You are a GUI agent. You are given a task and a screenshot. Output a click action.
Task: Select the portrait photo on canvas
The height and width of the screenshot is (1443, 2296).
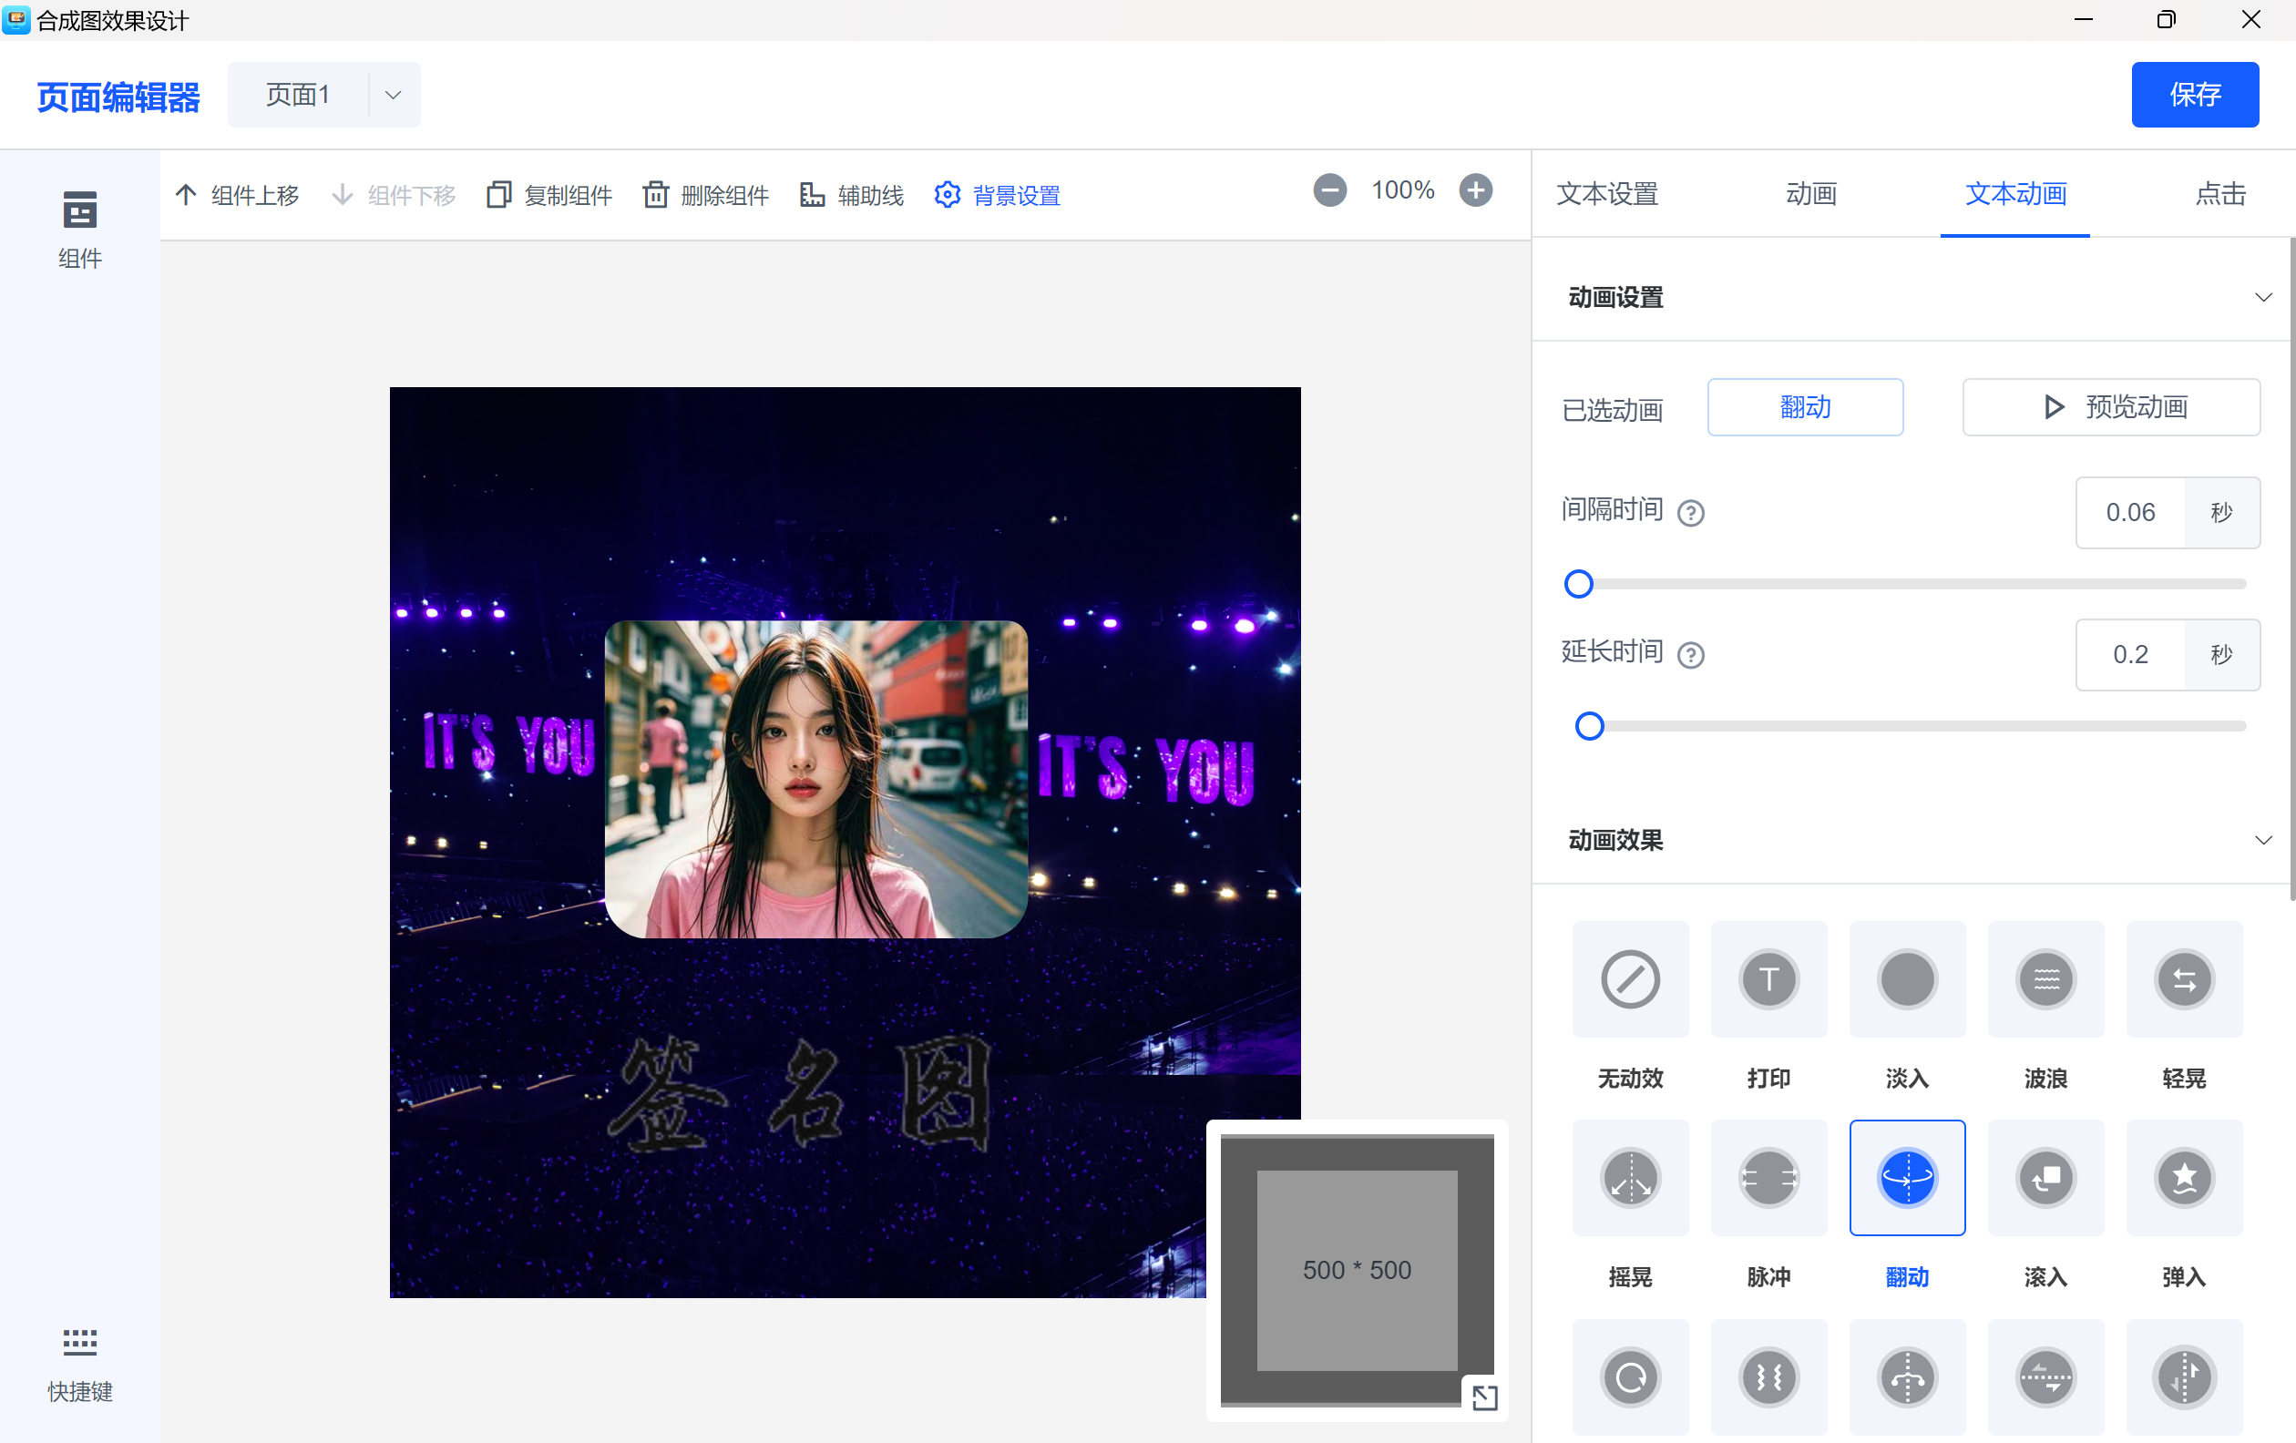(816, 779)
